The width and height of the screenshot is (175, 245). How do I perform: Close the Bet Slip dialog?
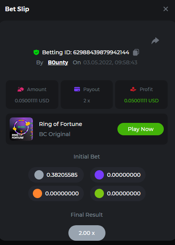click(x=166, y=9)
